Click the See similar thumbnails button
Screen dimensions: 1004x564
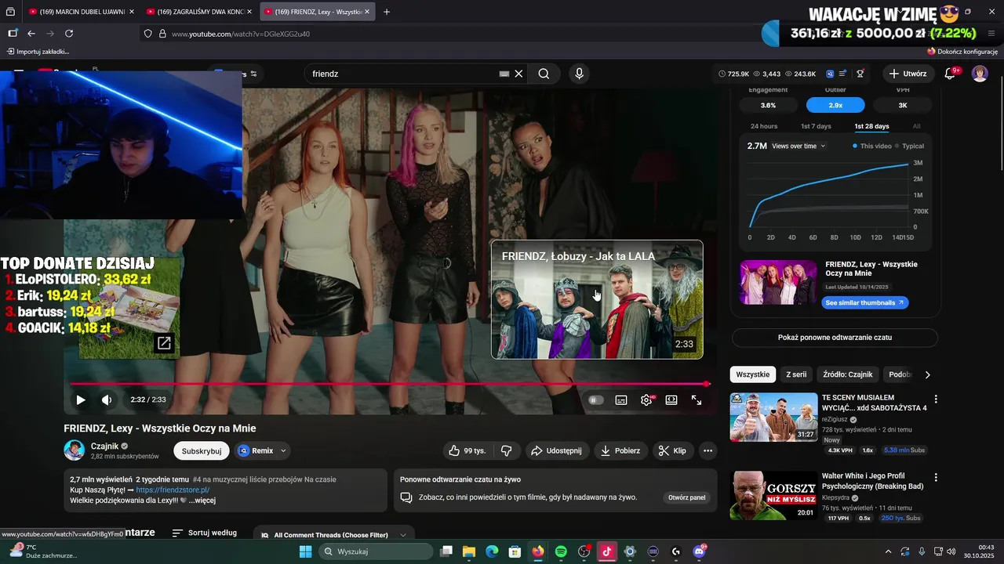865,302
